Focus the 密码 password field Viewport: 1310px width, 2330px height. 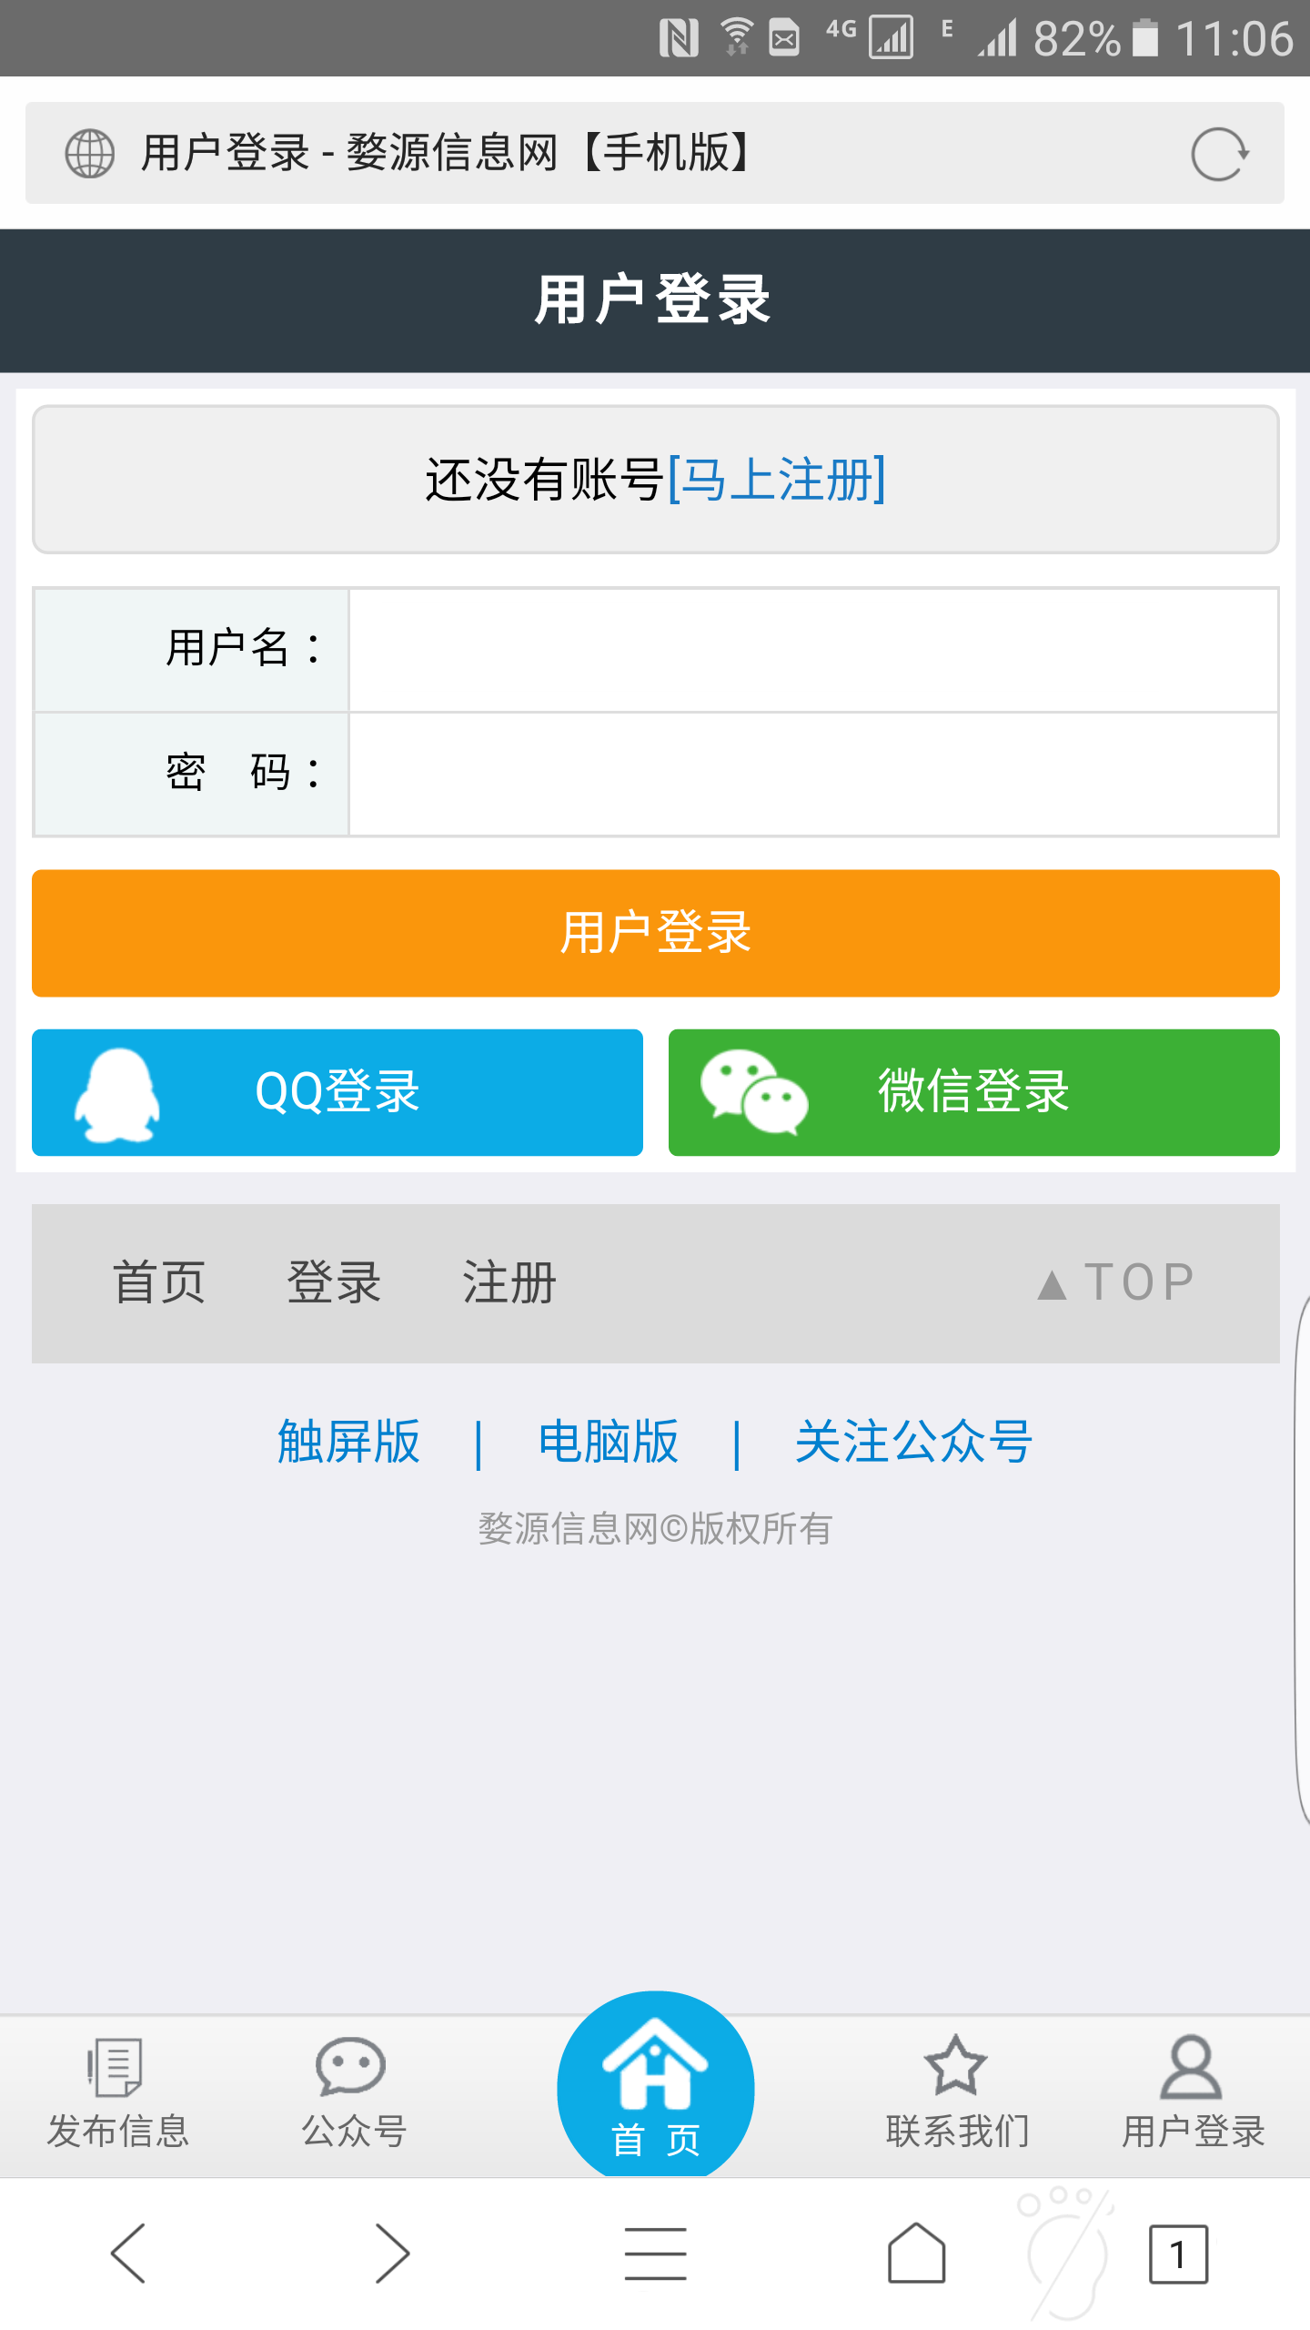813,774
